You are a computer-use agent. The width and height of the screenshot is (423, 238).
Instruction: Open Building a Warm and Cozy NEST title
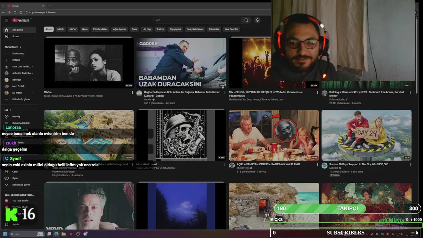point(366,94)
